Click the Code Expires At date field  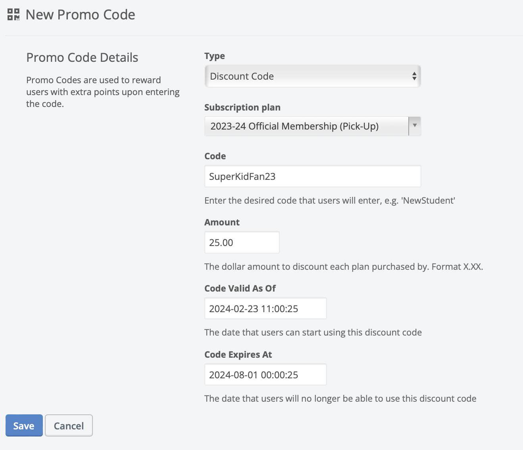pos(265,375)
